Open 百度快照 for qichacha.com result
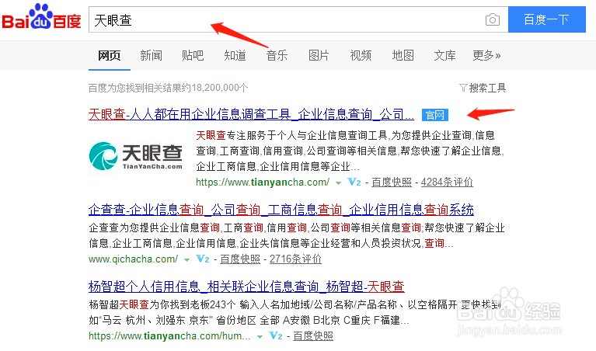This screenshot has height=351, width=596. pyautogui.click(x=240, y=259)
